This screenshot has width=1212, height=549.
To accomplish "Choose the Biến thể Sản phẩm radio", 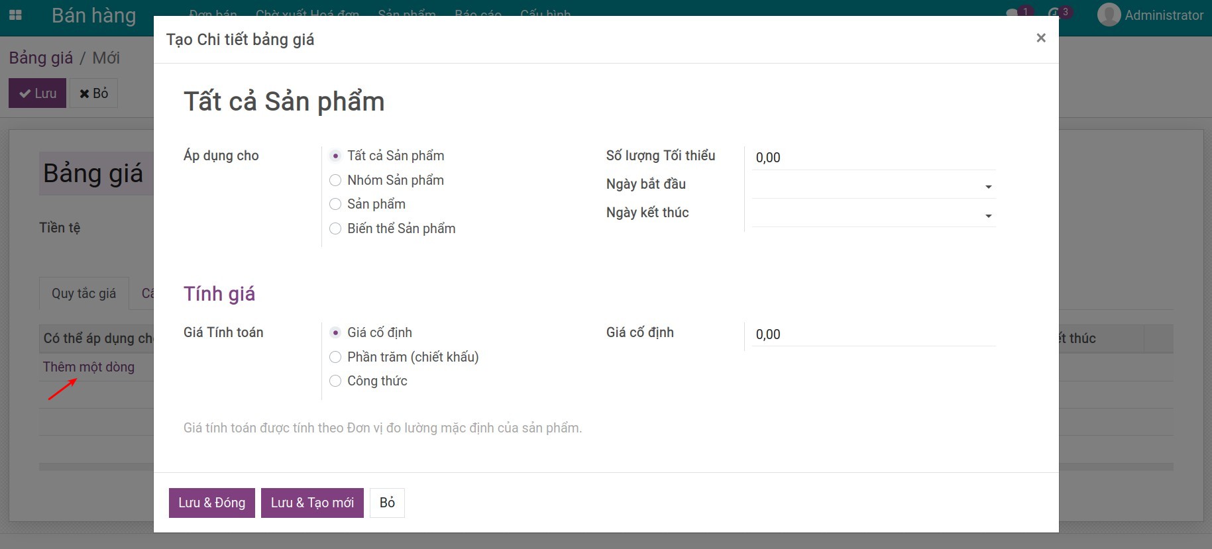I will click(x=335, y=228).
